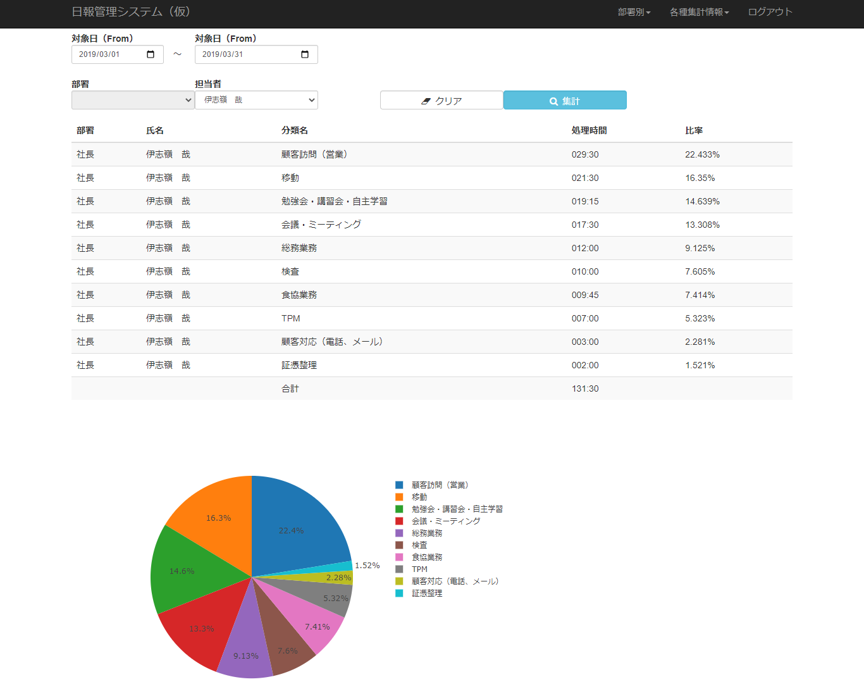Image resolution: width=864 pixels, height=696 pixels.
Task: Toggle blue legend swatch 顧客訪問（営業）
Action: tap(399, 485)
